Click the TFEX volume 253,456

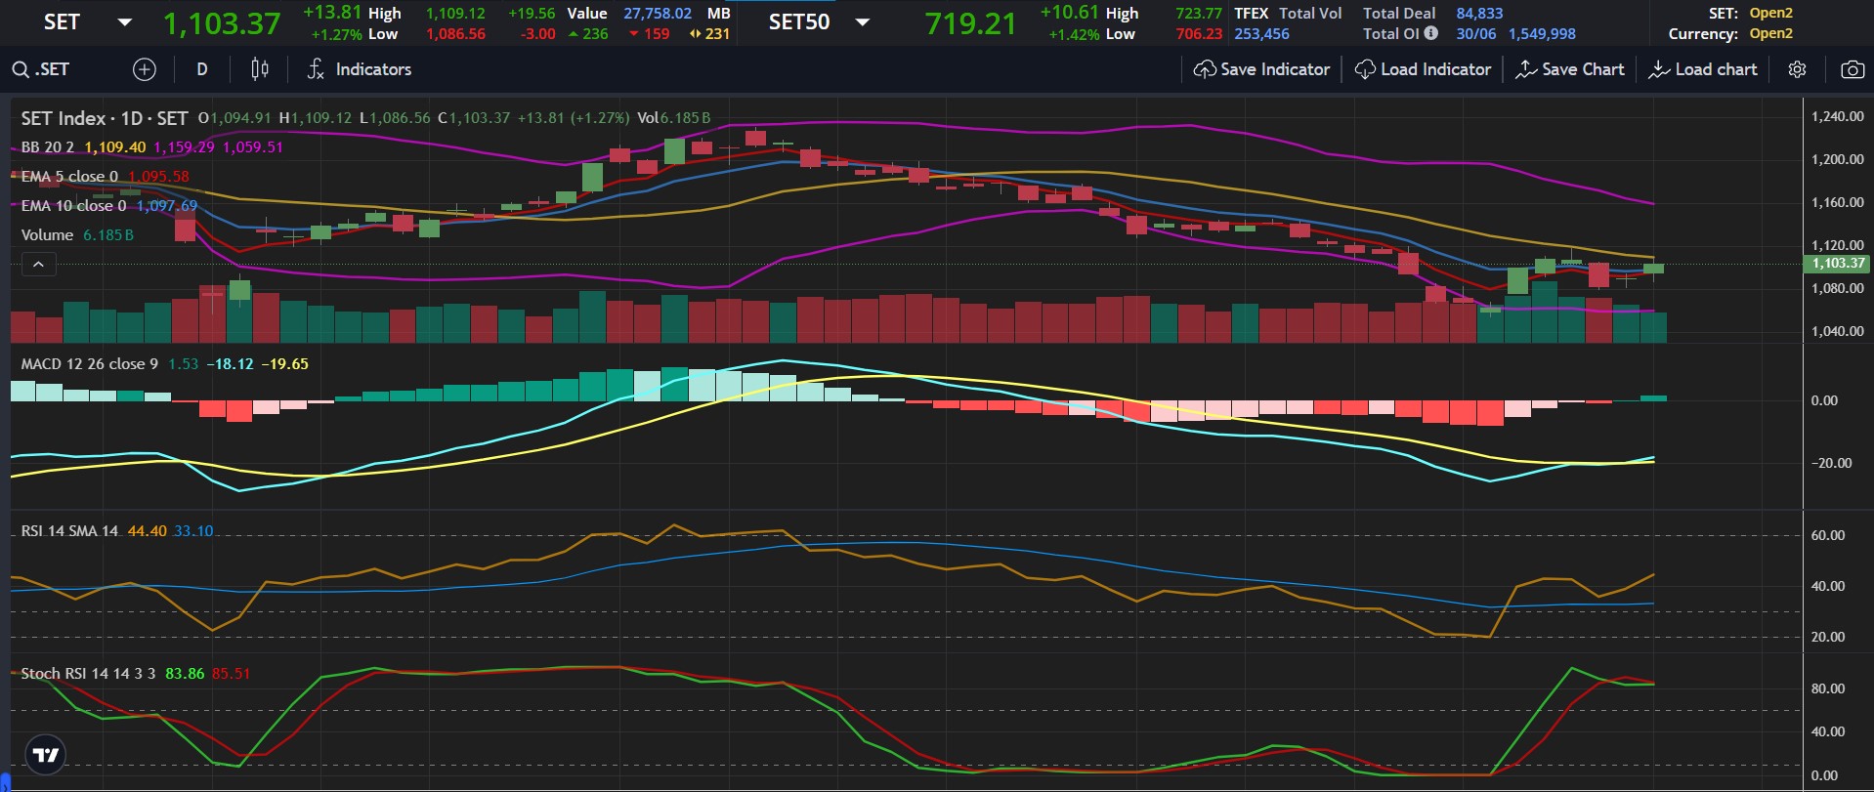(1261, 34)
